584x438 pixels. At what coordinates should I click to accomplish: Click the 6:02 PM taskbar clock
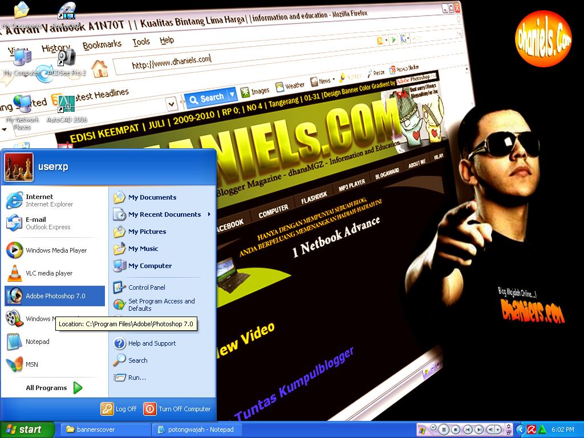tap(563, 430)
